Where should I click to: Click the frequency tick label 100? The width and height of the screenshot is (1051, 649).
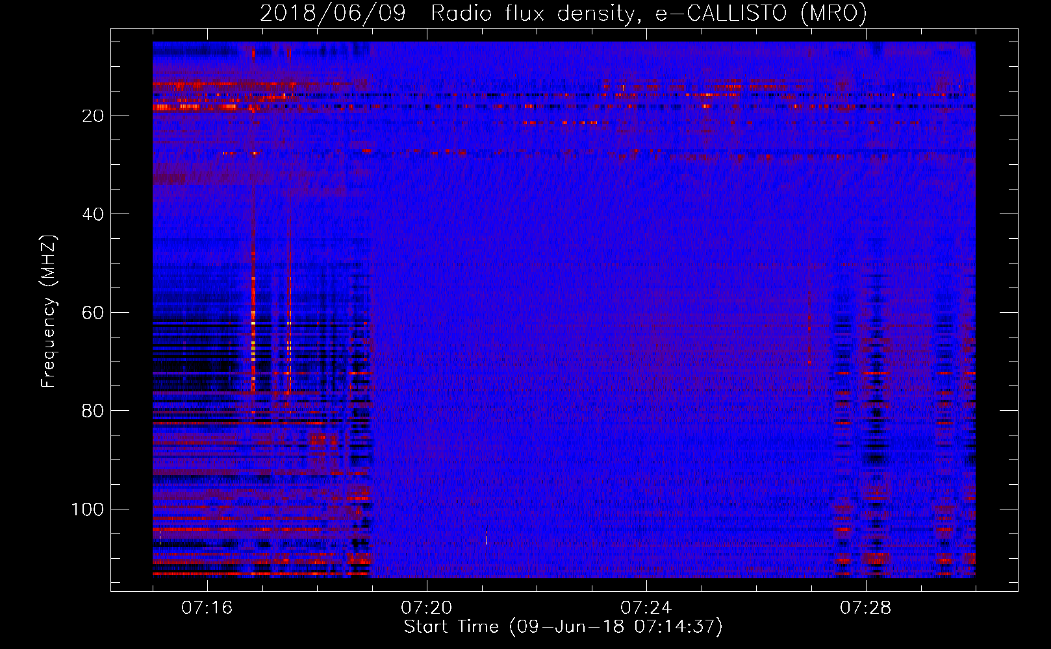pos(88,509)
